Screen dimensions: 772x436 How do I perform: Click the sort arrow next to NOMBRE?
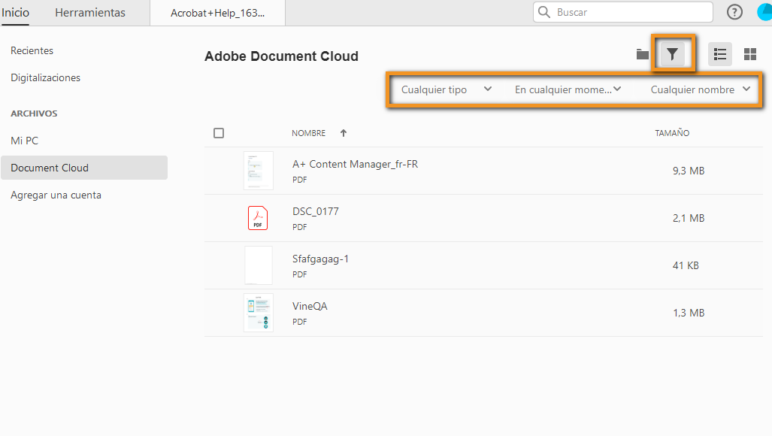pyautogui.click(x=343, y=133)
